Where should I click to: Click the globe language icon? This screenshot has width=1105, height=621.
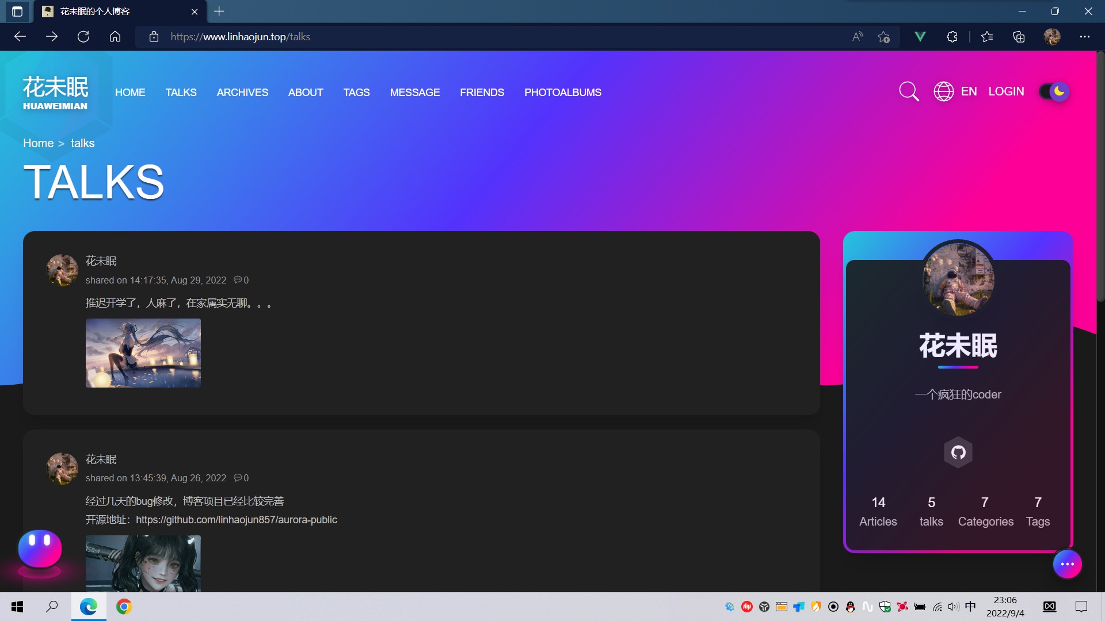(943, 91)
